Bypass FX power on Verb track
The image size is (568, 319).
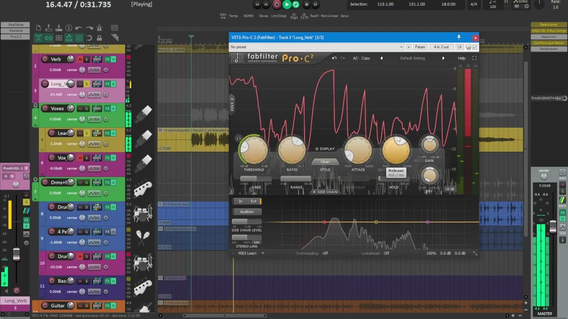click(114, 59)
